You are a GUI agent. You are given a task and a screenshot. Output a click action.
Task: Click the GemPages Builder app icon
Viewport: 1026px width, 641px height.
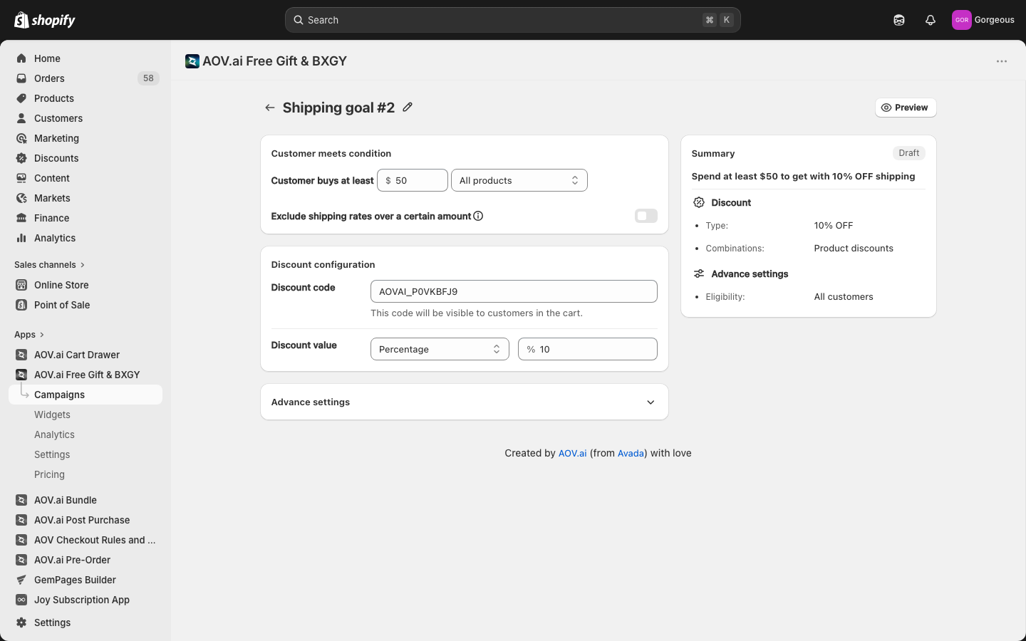tap(21, 580)
